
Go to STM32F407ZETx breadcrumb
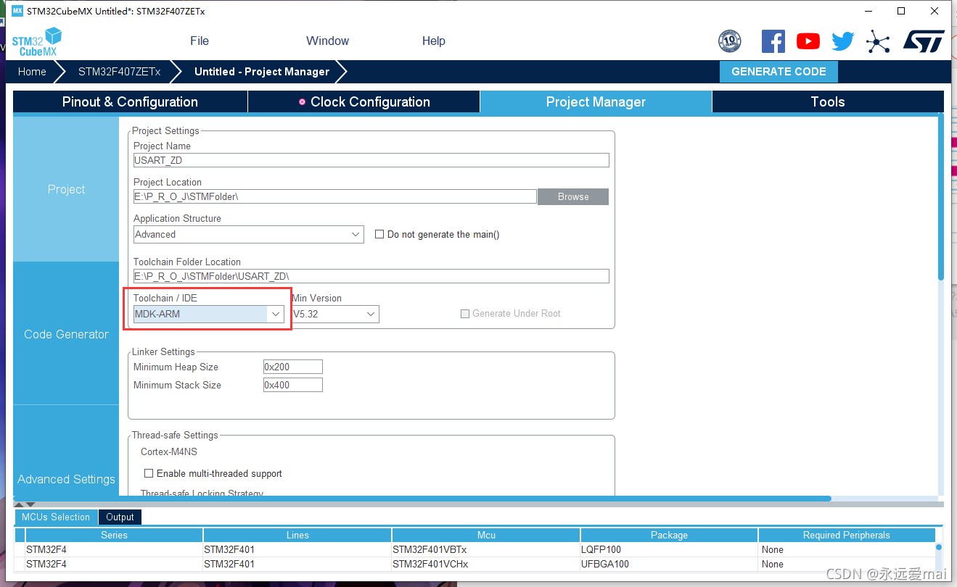point(119,72)
